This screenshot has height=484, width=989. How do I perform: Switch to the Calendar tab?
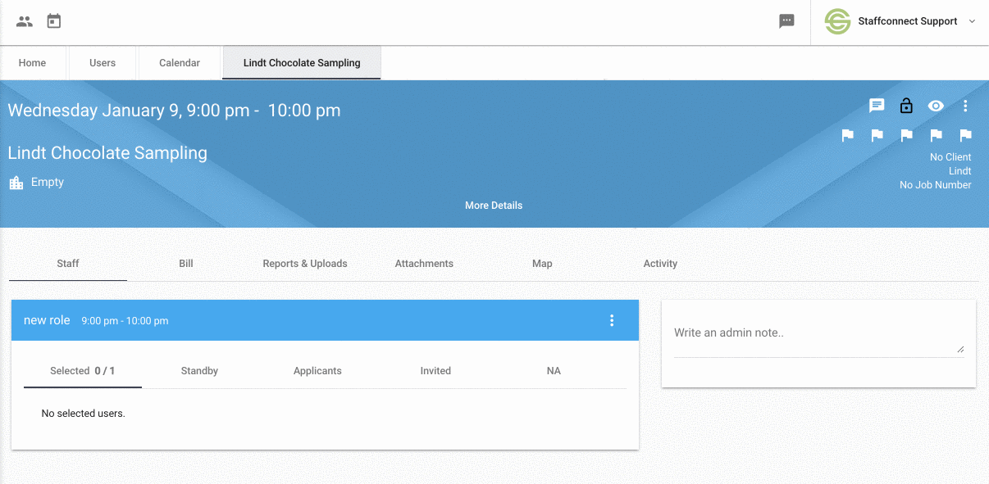pos(180,63)
